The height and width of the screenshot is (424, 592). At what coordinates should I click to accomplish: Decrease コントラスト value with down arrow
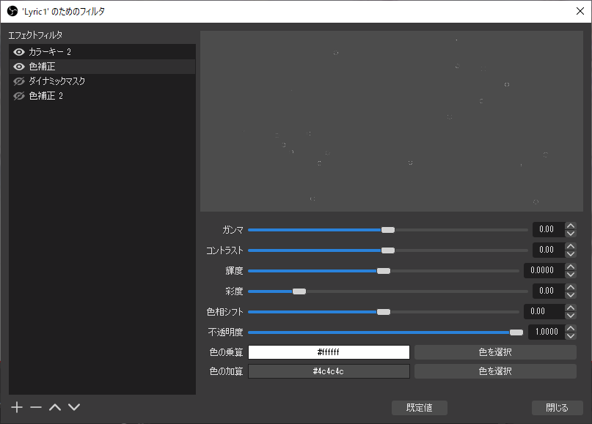[571, 253]
